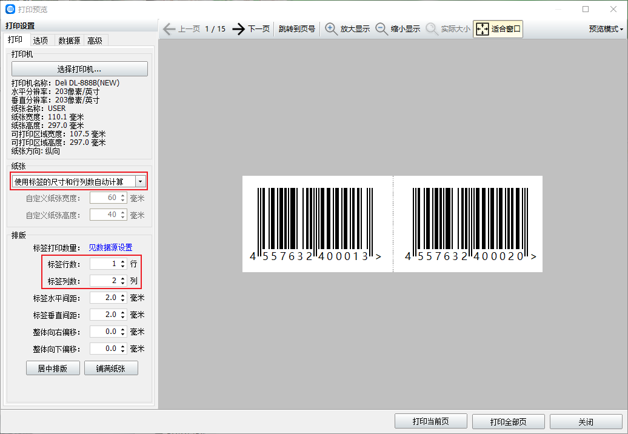Open 跳转到页号 jump to page
The height and width of the screenshot is (434, 628).
point(297,29)
